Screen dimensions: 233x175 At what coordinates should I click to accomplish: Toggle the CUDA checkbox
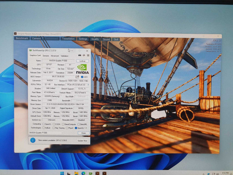54,124
